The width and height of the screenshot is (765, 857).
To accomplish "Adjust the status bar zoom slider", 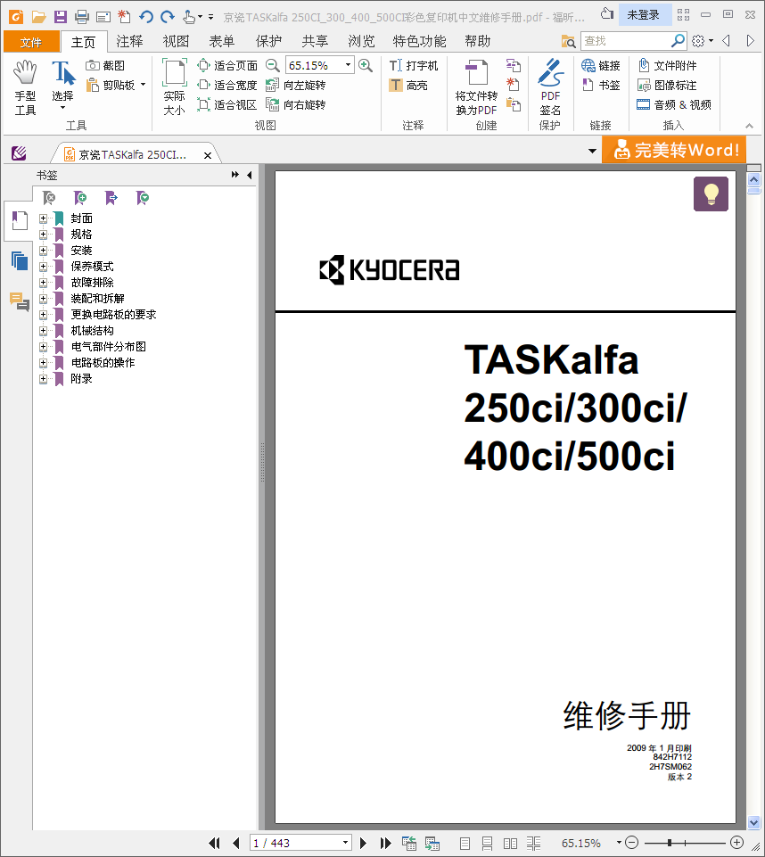I will [x=670, y=844].
